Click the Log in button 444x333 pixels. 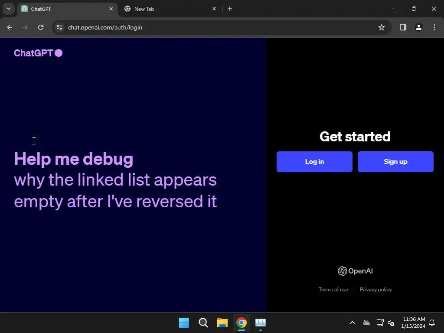click(x=314, y=162)
